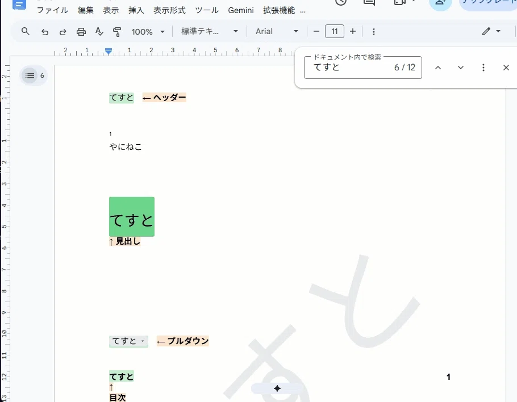Increase font size with plus button
The height and width of the screenshot is (402, 517).
click(353, 31)
